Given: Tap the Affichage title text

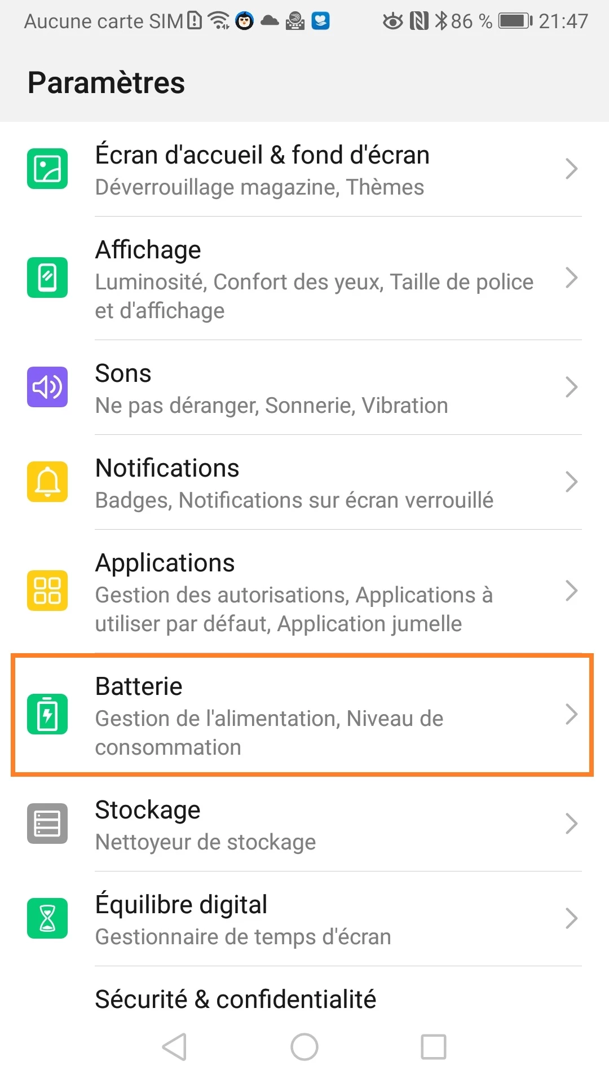Looking at the screenshot, I should [x=148, y=250].
